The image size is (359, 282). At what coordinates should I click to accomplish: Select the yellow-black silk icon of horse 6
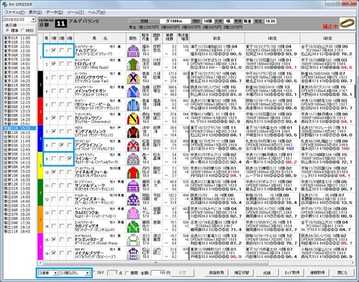pyautogui.click(x=133, y=118)
